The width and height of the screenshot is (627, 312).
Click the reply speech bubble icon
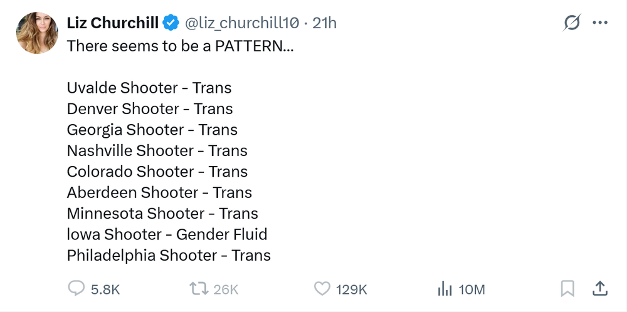tap(76, 288)
